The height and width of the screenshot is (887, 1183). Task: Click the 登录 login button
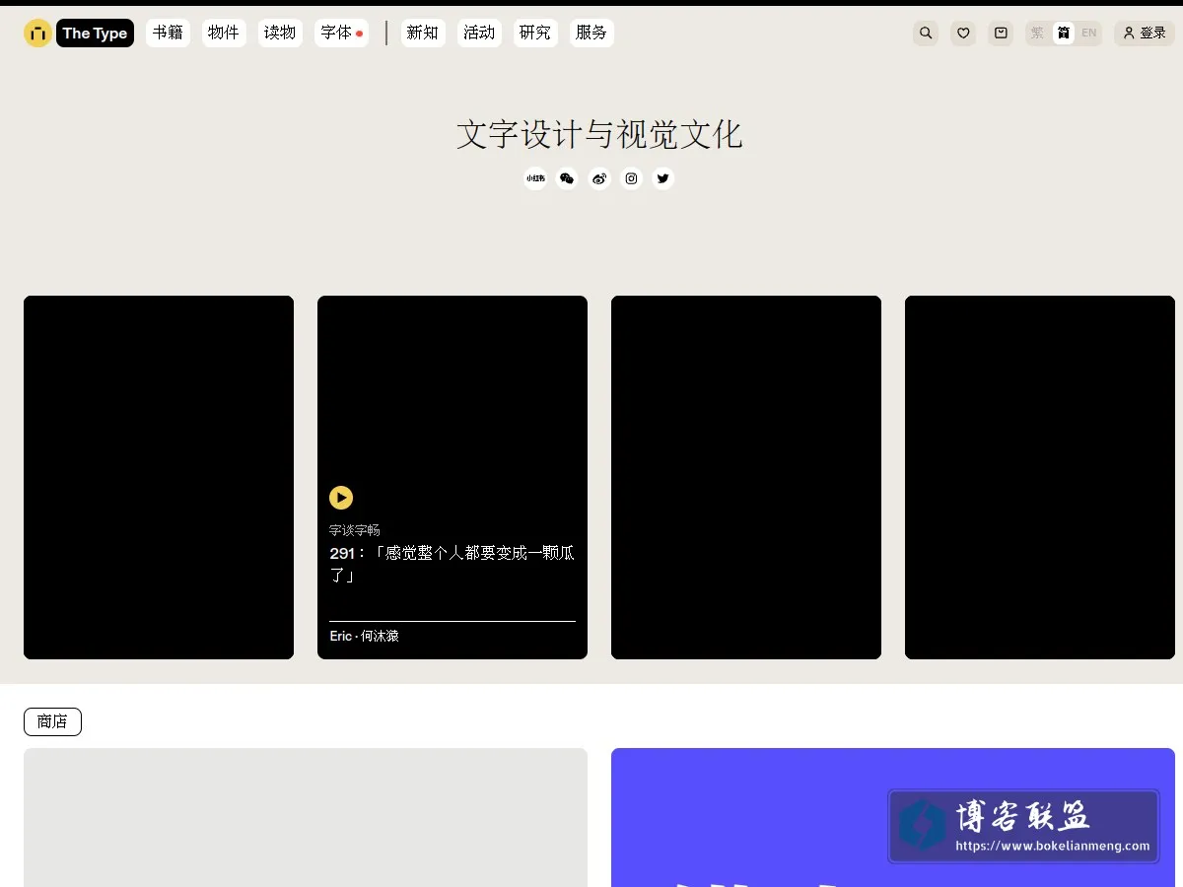[x=1145, y=33]
